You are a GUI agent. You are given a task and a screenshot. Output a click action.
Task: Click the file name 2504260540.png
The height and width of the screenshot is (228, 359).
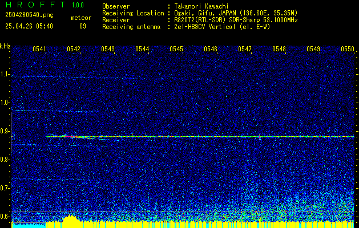pos(29,15)
